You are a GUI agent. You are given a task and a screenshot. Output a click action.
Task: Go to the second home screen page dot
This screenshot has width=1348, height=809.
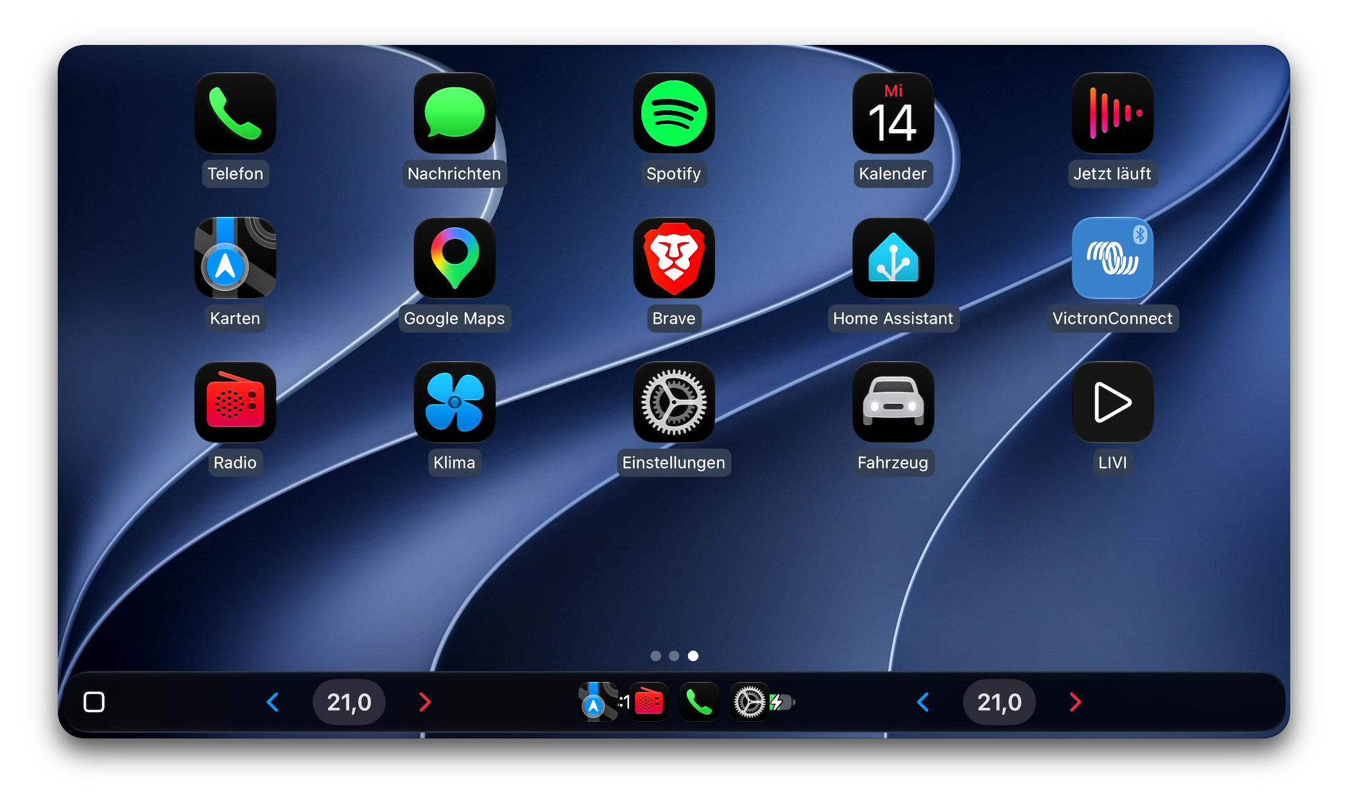(x=674, y=656)
